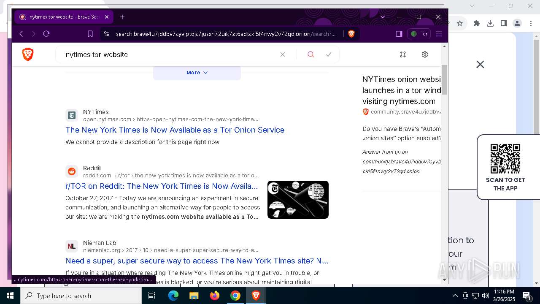Open Brave tab search dropdown
Screen dimensions: 540x304
pyautogui.click(x=383, y=17)
